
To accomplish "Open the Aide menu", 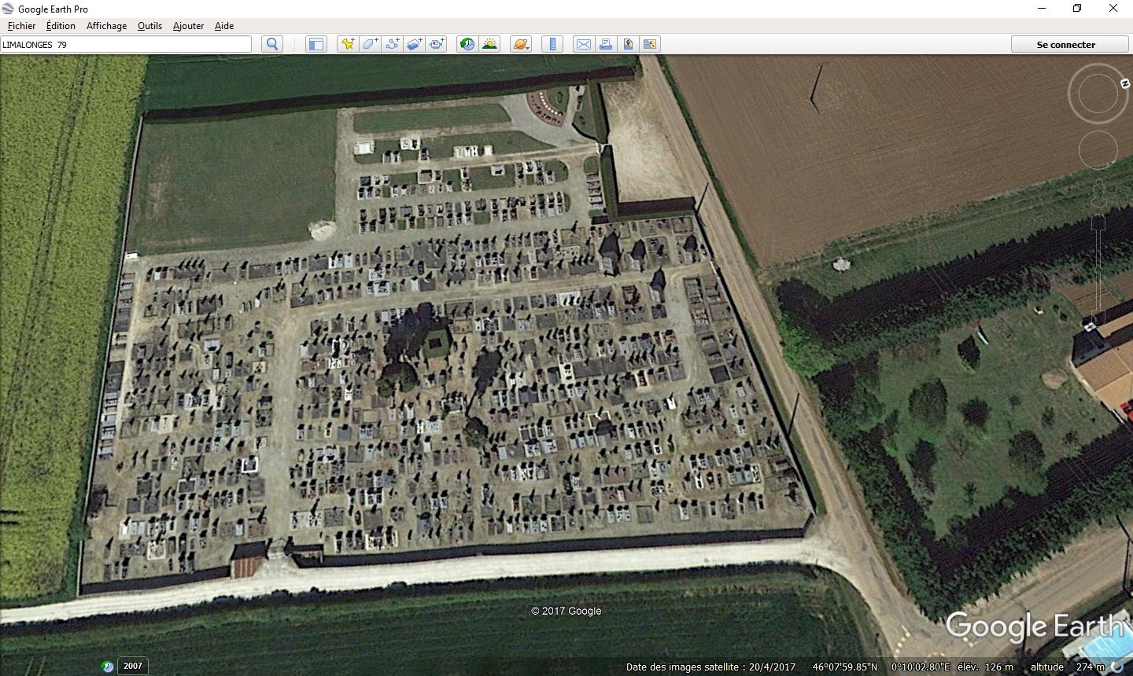I will 224,26.
